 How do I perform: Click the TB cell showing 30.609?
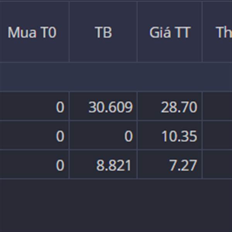coord(110,107)
